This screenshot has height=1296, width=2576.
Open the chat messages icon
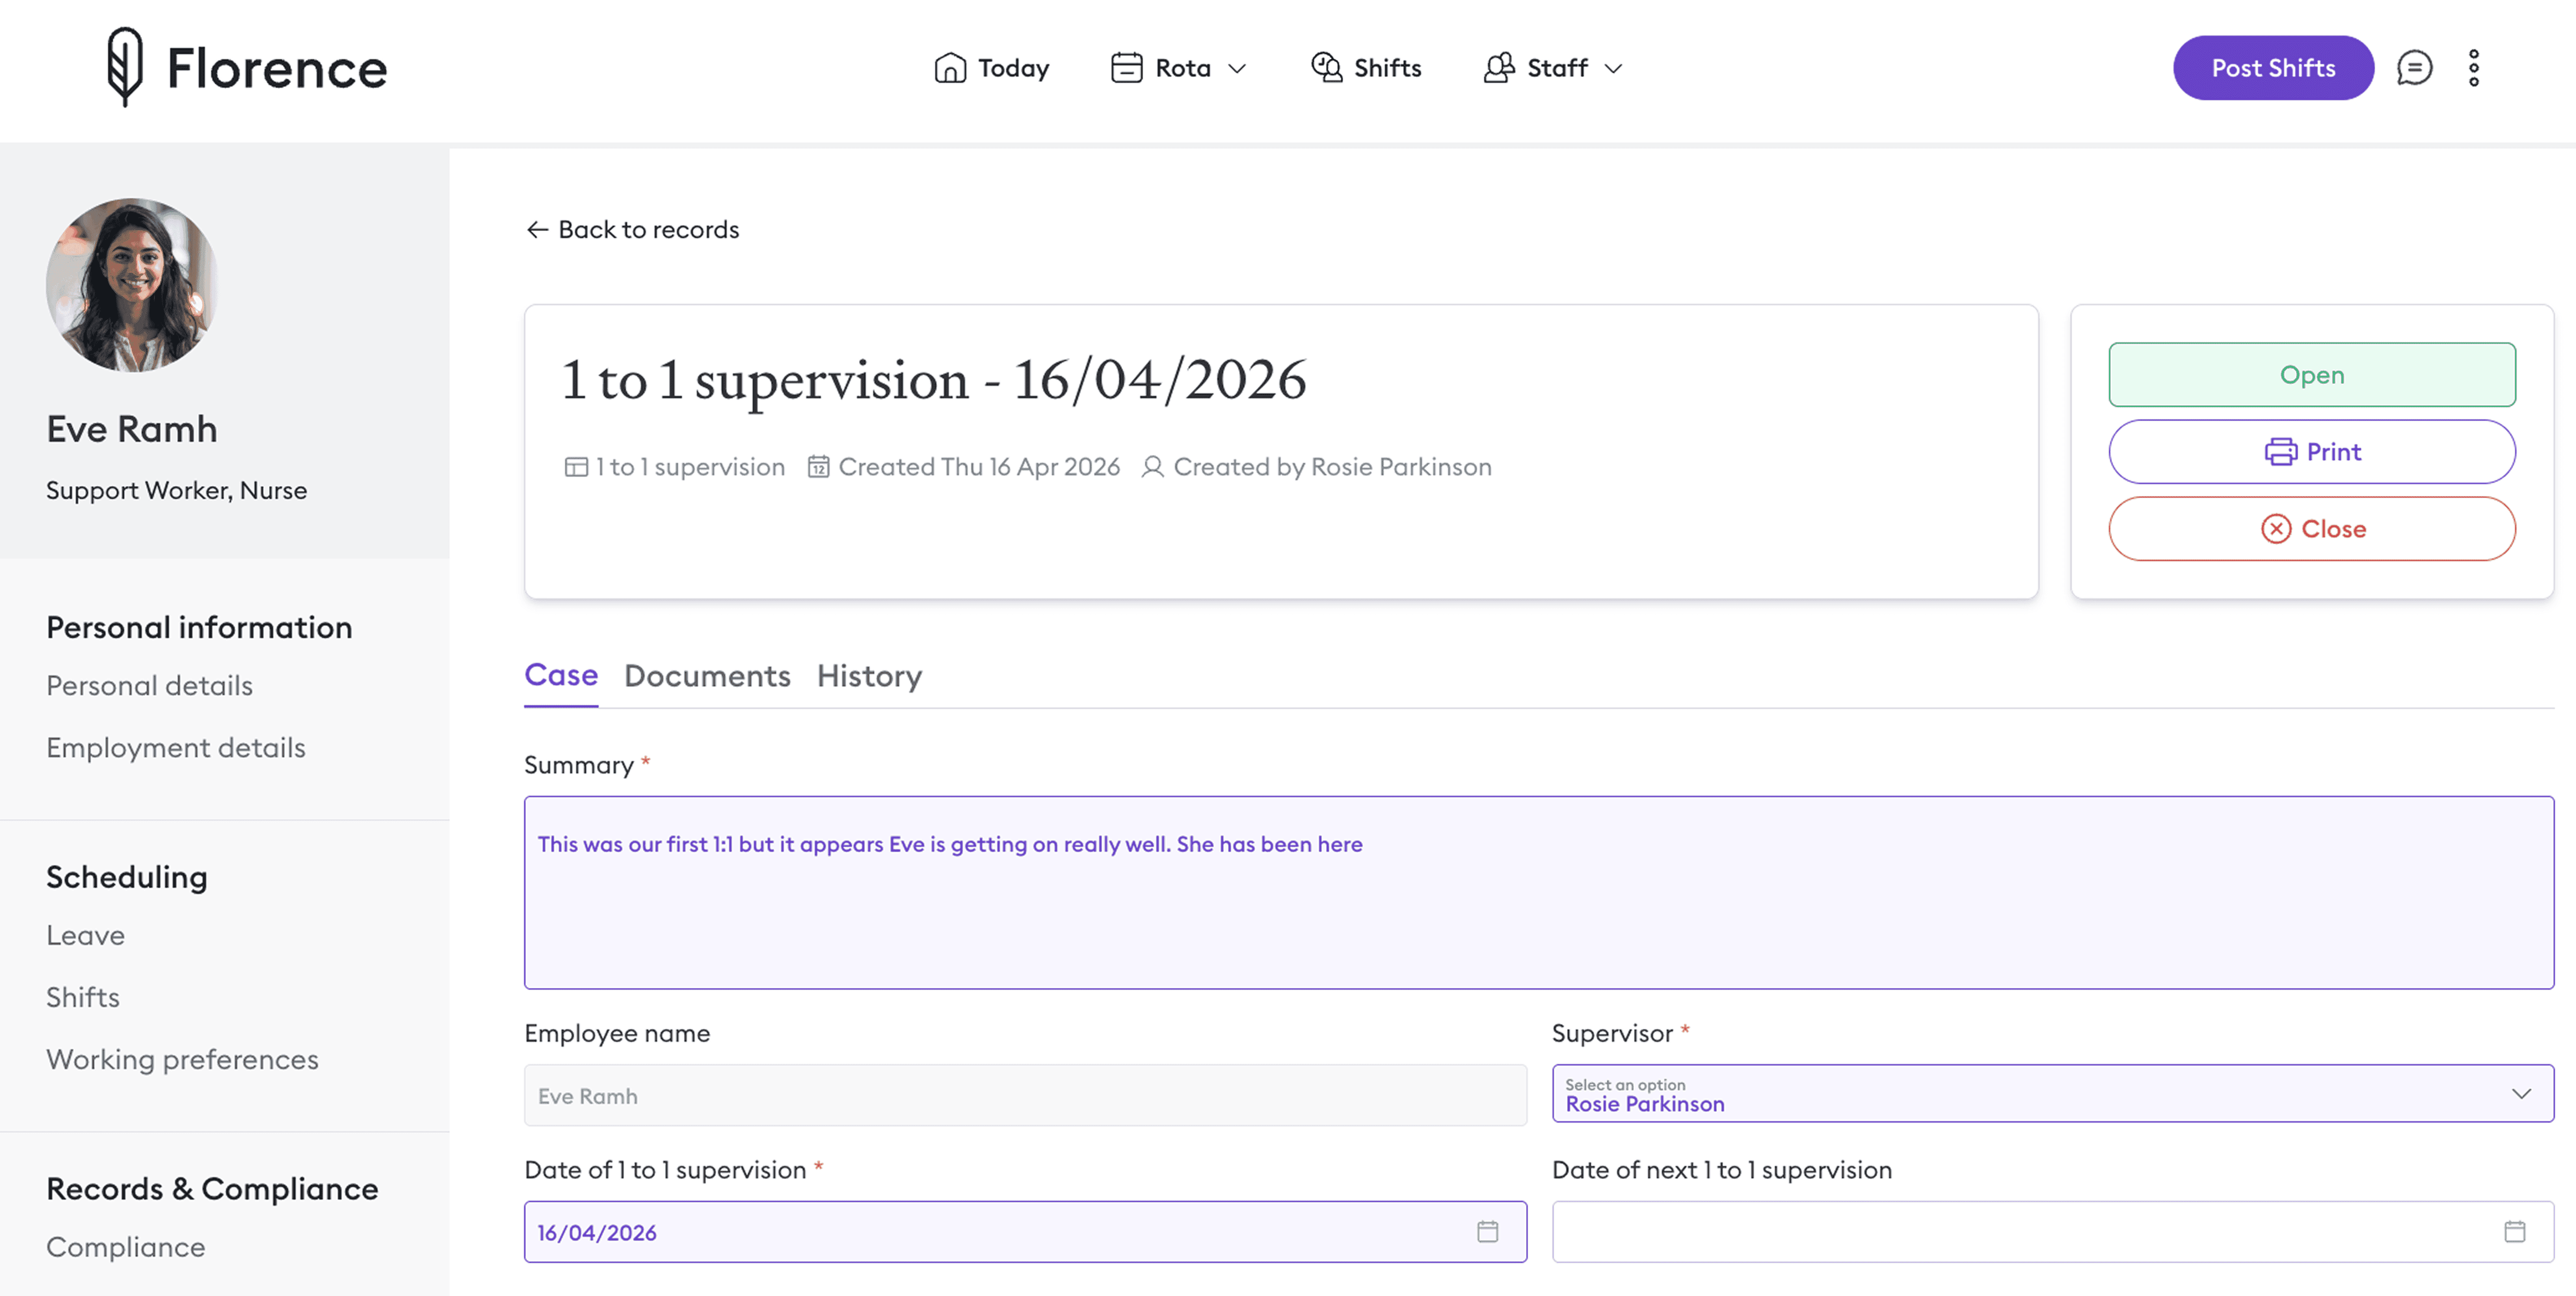2413,68
